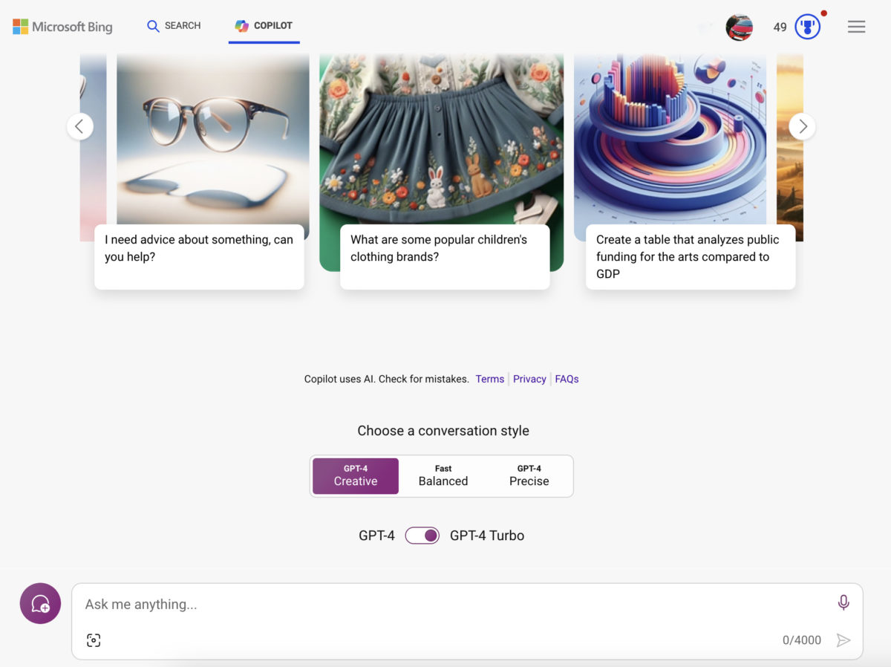Switch to the Search tab
This screenshot has width=891, height=667.
(174, 26)
